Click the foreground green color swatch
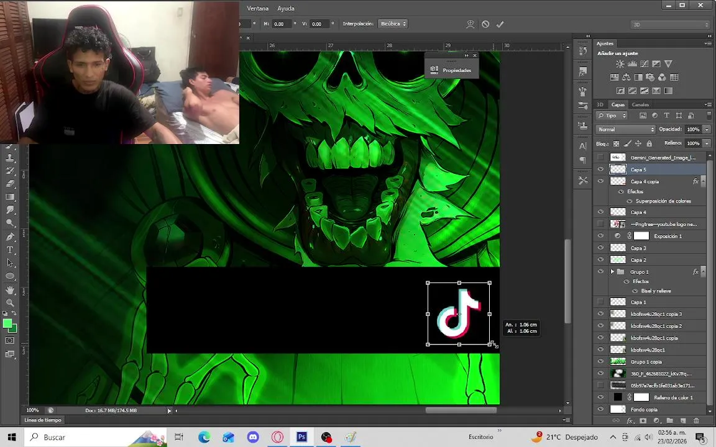This screenshot has height=447, width=716. (x=7, y=323)
